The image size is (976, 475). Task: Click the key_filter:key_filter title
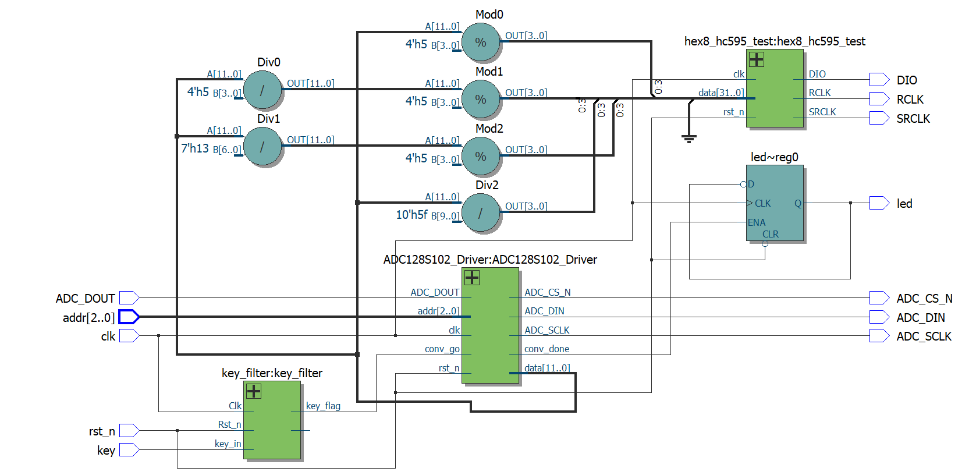(272, 373)
